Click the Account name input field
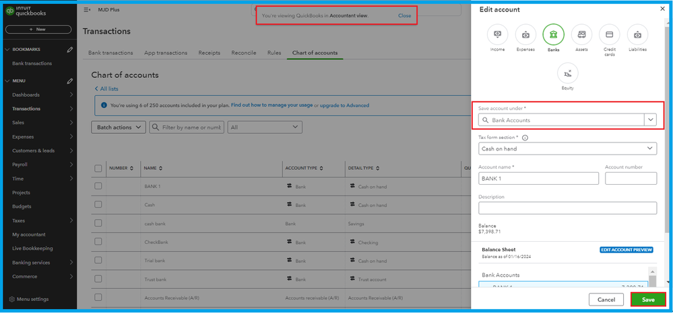Viewport: 673px width, 313px height. [x=538, y=178]
